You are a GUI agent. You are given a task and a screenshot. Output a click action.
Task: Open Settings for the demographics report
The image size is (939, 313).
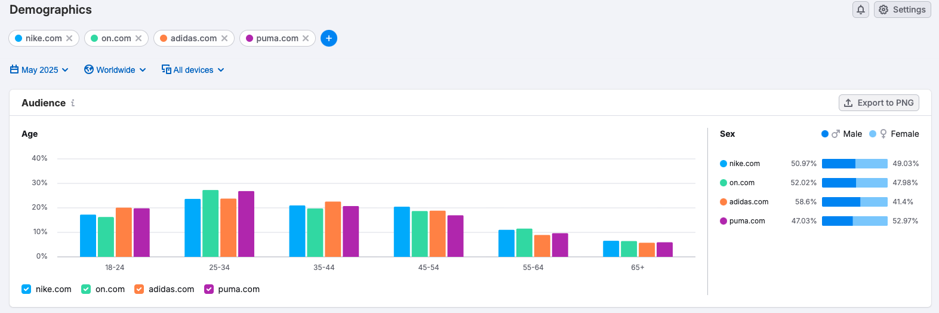click(902, 10)
